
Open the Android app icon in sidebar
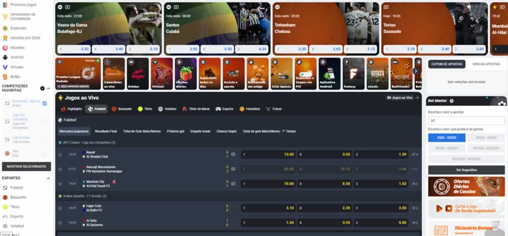pos(5,58)
